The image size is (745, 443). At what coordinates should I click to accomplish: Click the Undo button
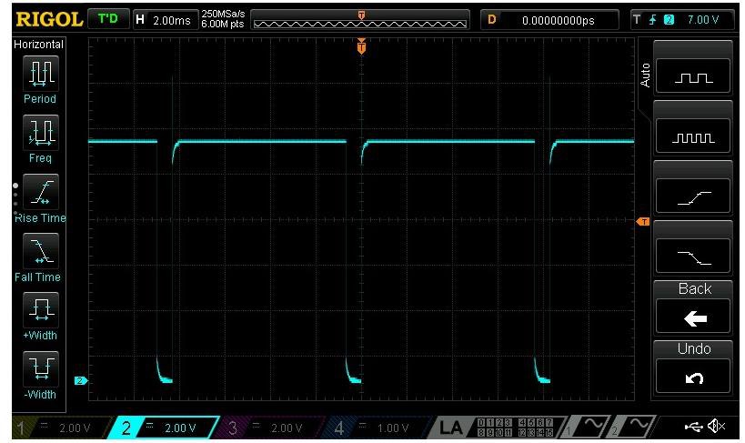coord(693,367)
